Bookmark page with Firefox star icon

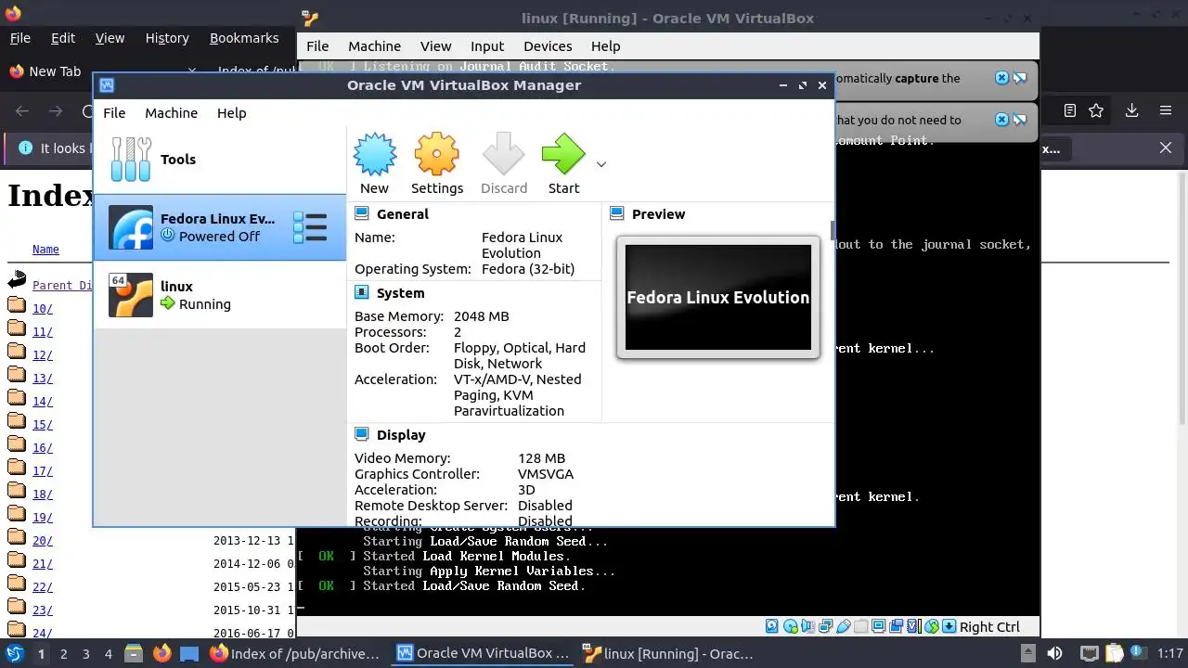coord(1096,110)
